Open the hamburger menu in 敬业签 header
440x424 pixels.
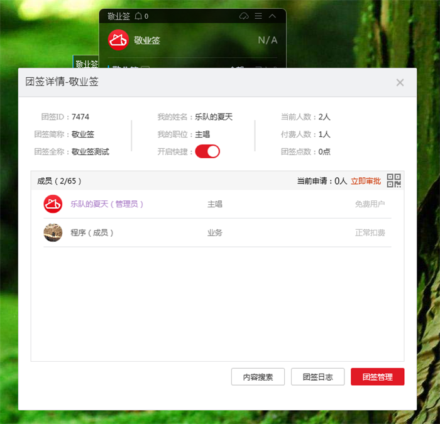[x=258, y=16]
